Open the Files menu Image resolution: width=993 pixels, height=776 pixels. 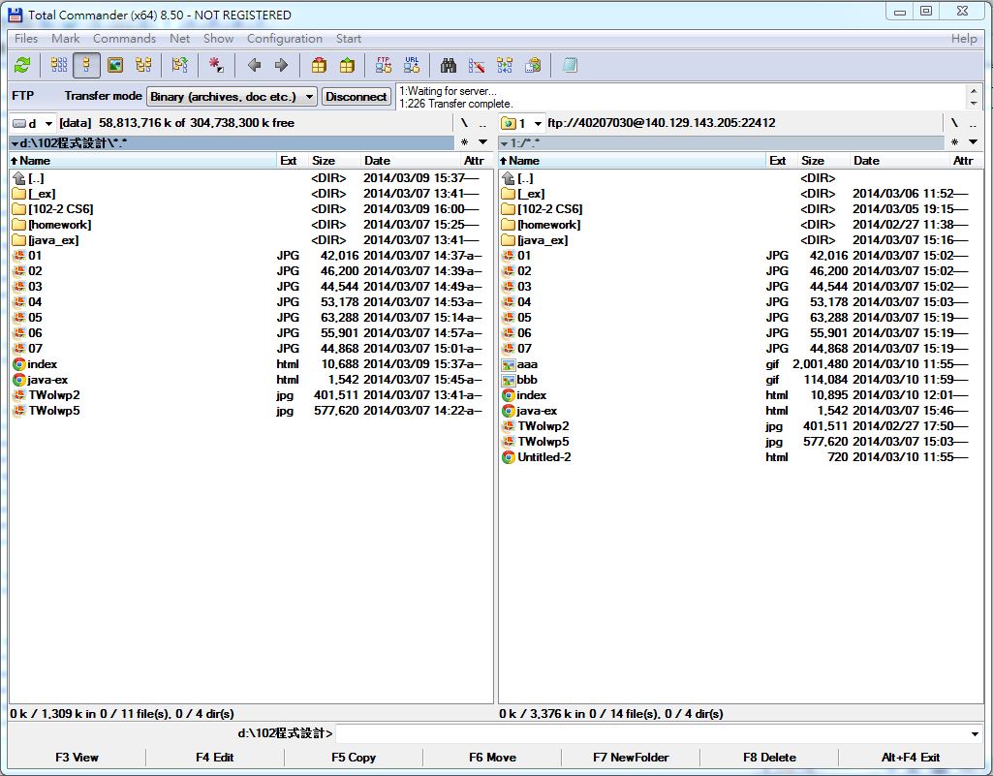(x=26, y=39)
